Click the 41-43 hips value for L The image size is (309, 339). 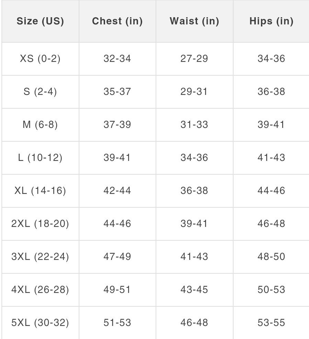point(271,158)
